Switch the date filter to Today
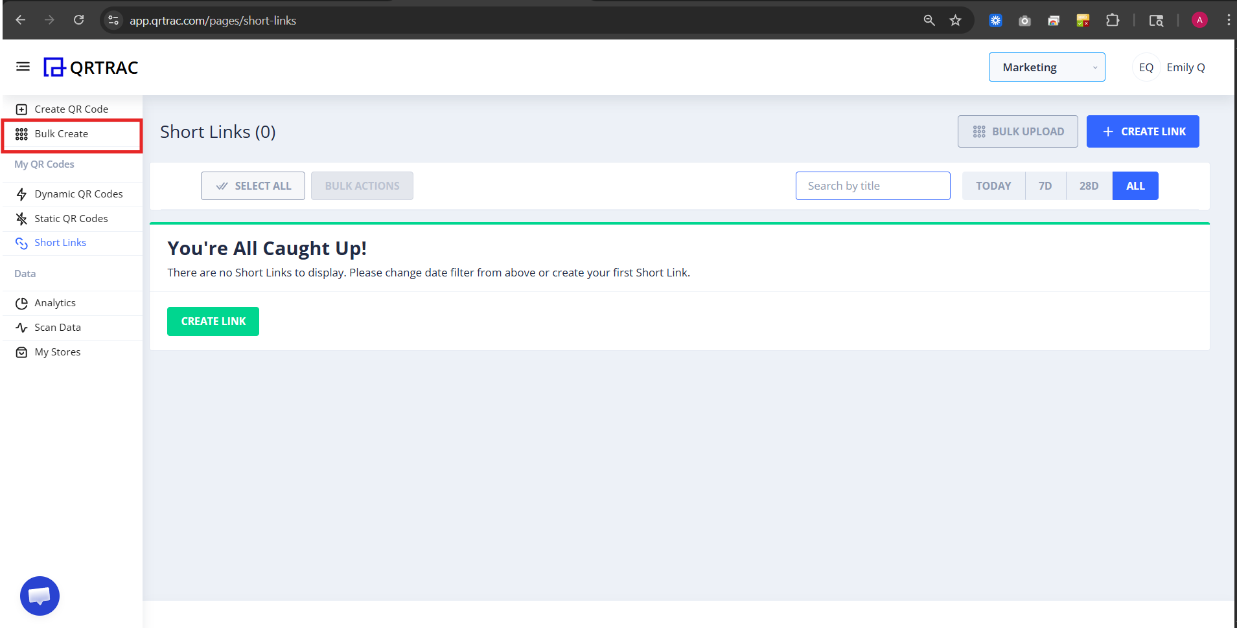This screenshot has width=1237, height=628. 993,186
